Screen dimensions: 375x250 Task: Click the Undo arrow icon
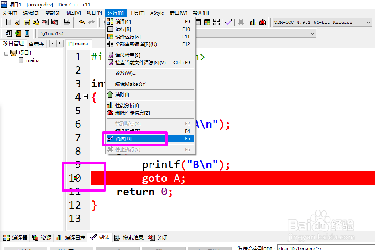click(82, 22)
